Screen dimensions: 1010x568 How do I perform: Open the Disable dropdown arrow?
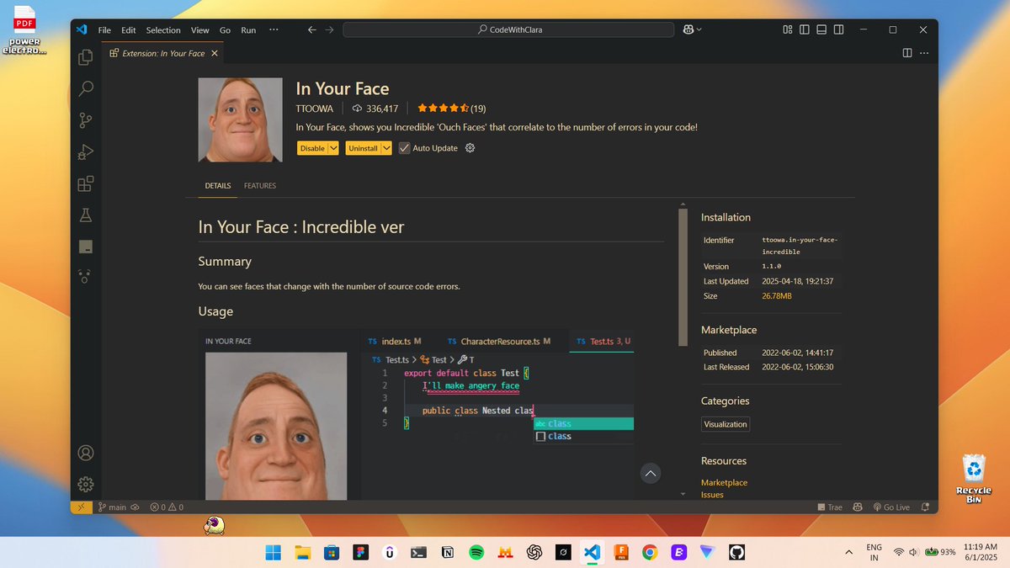pyautogui.click(x=333, y=147)
